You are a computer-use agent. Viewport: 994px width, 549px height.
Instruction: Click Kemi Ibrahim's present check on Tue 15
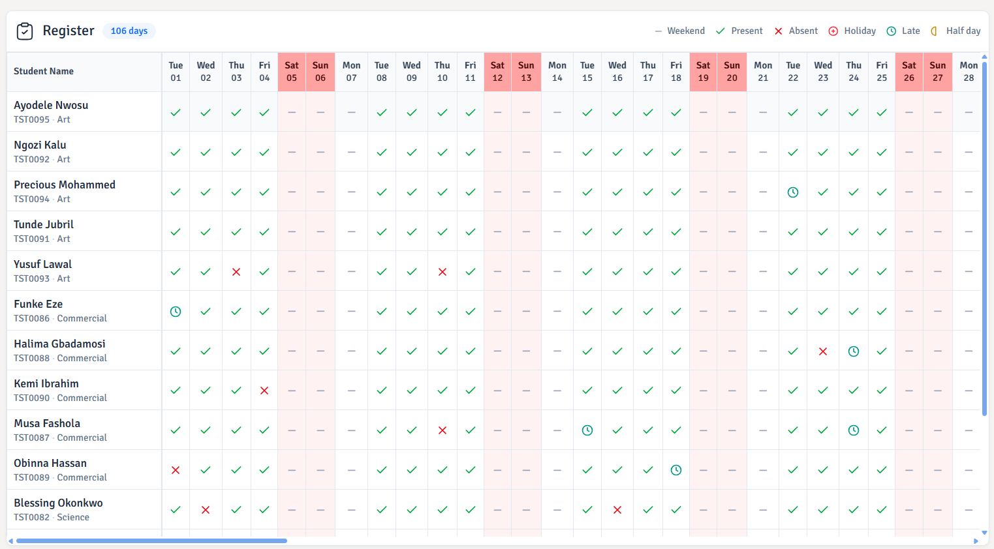[x=587, y=391]
